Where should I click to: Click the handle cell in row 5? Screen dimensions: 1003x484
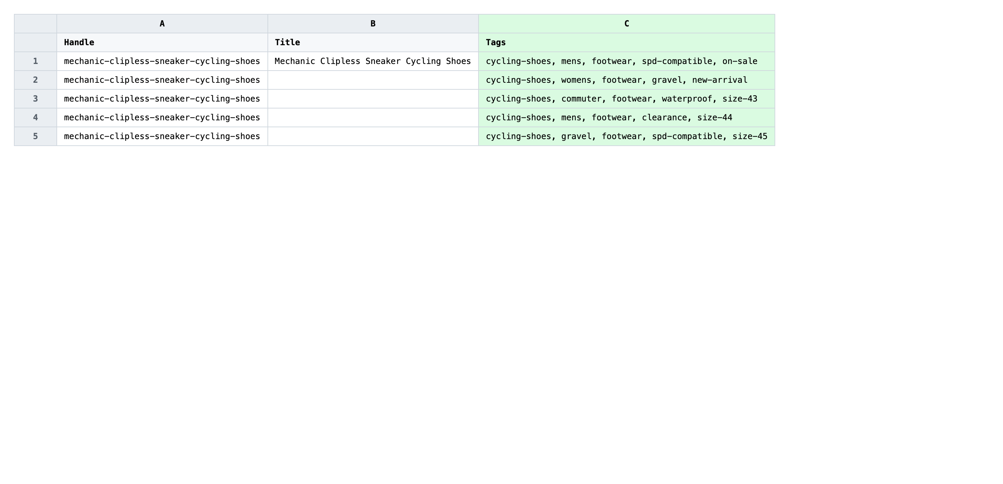click(x=162, y=136)
